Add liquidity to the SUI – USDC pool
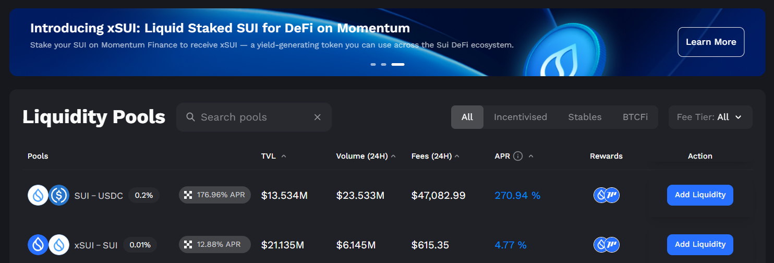The width and height of the screenshot is (774, 263). click(700, 195)
